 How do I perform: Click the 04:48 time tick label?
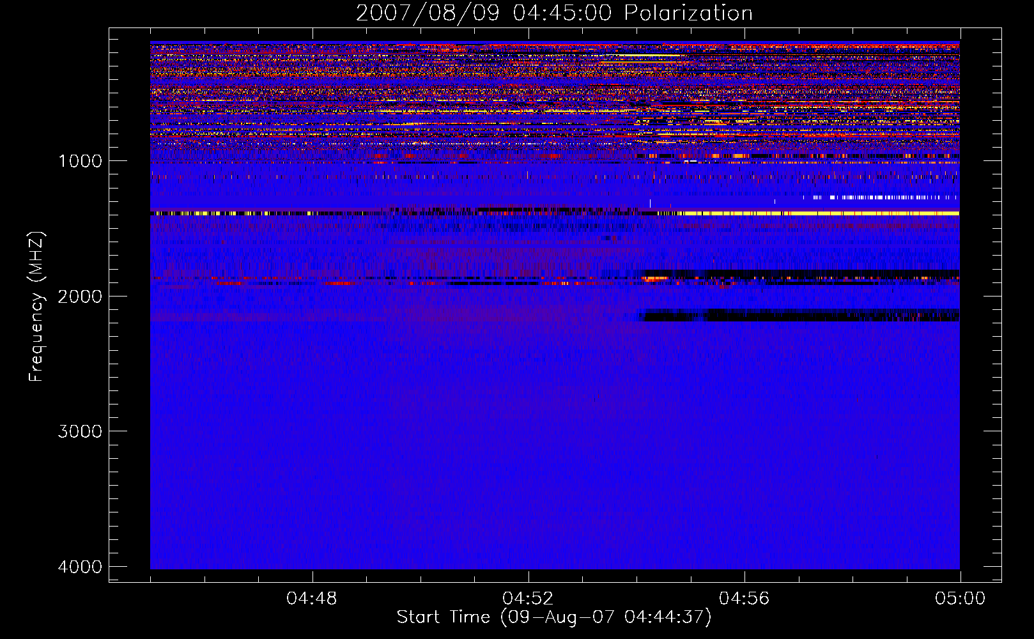coord(312,599)
